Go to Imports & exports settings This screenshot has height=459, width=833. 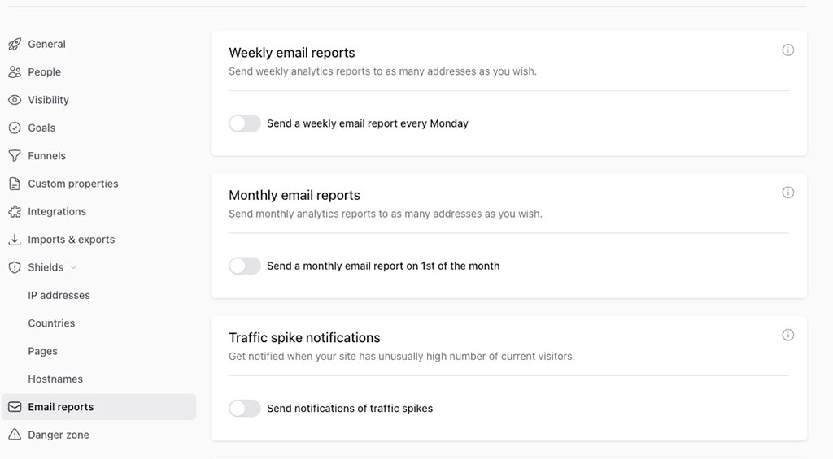(x=72, y=240)
